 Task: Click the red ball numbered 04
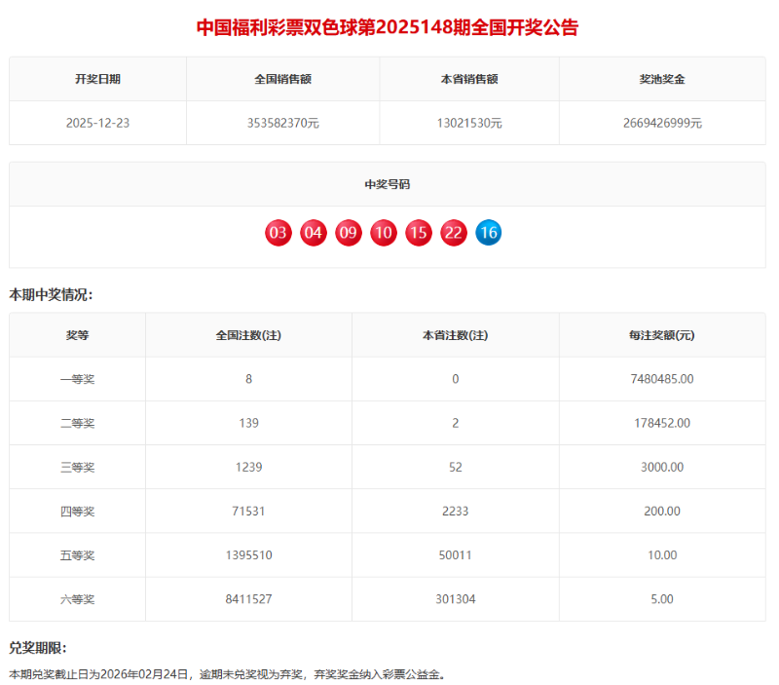point(314,233)
